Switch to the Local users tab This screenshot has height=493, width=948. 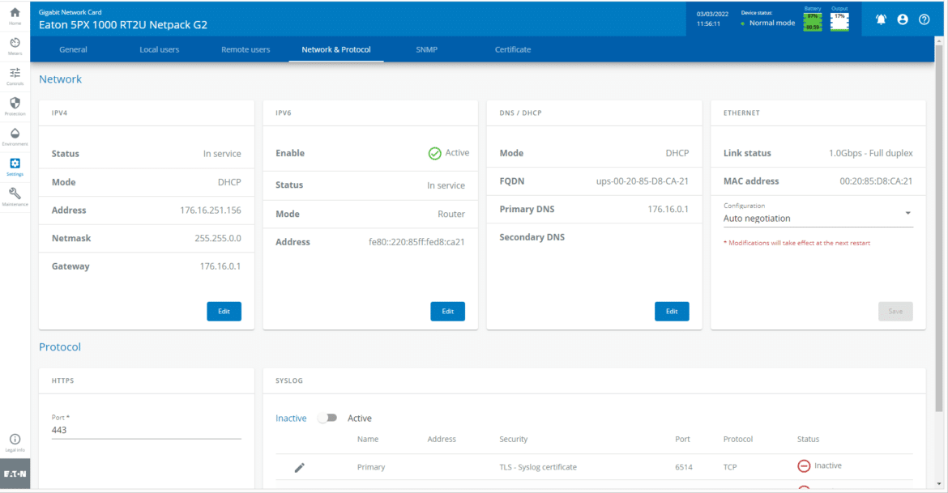coord(159,49)
